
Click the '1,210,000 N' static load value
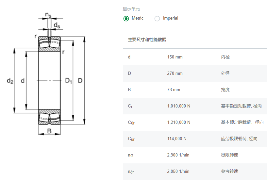click(x=179, y=123)
